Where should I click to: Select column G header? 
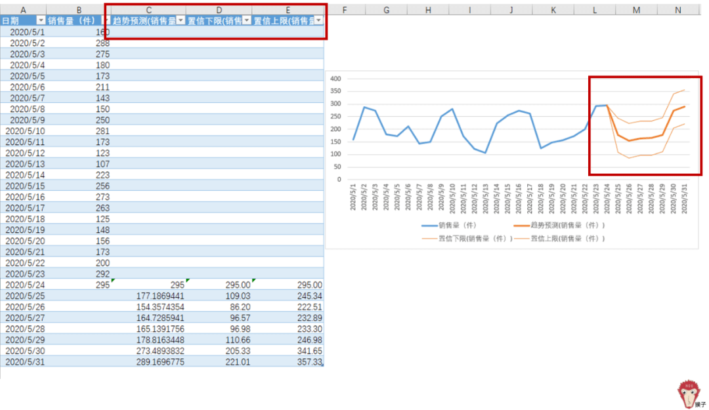(x=386, y=10)
